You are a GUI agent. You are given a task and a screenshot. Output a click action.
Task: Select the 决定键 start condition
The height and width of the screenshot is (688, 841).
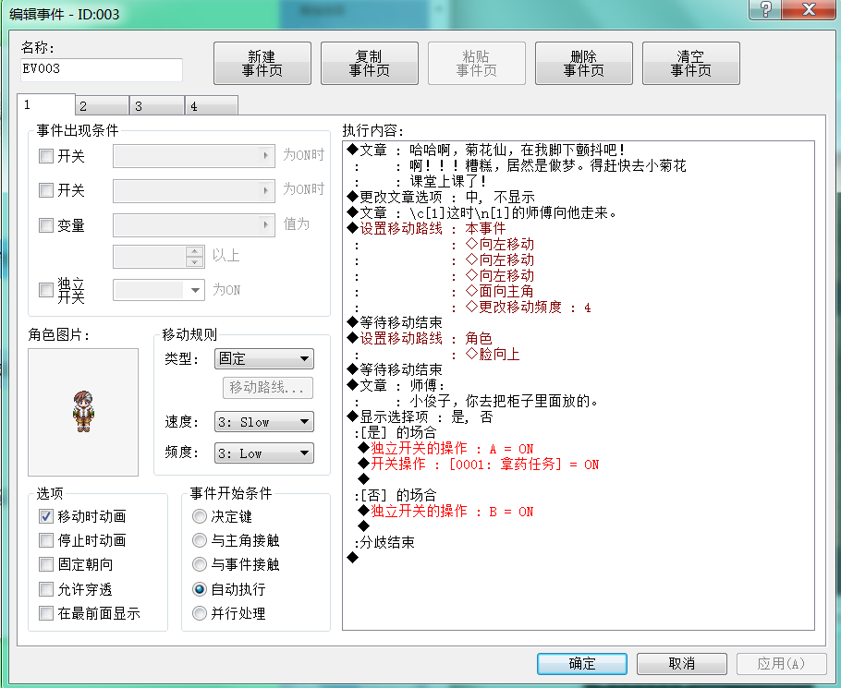pyautogui.click(x=200, y=516)
